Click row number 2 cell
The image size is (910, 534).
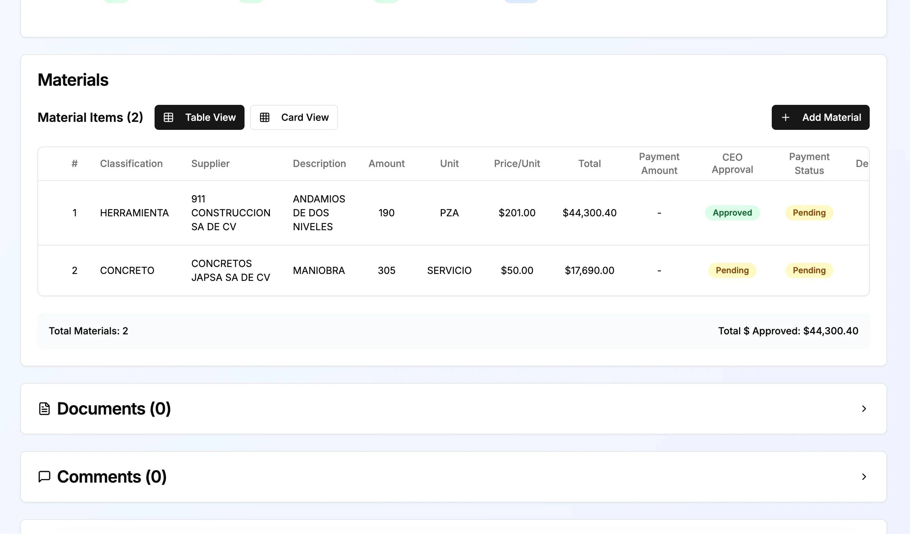click(74, 270)
